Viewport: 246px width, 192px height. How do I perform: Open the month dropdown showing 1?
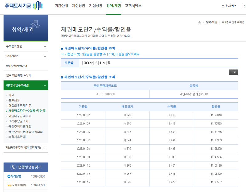(x=102, y=63)
